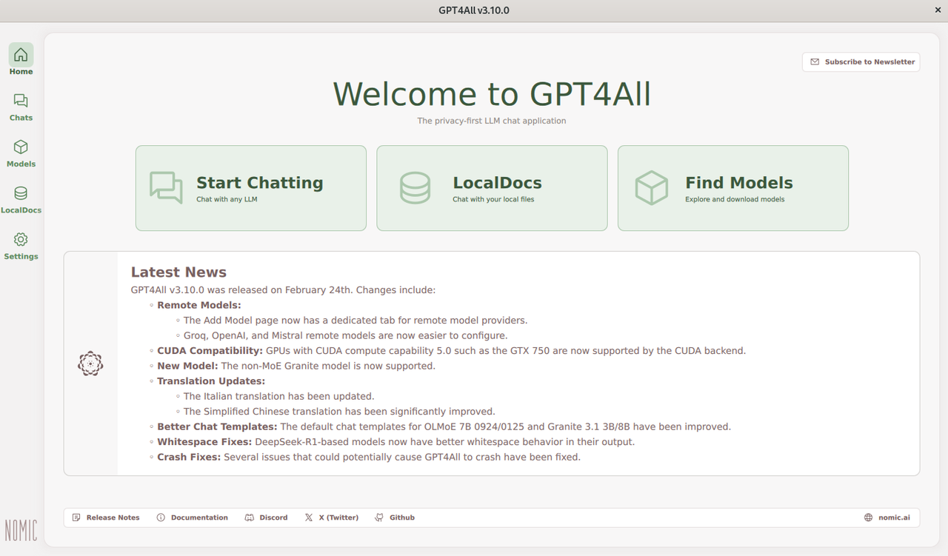Viewport: 948px width, 556px height.
Task: Switch to the Settings label in sidebar
Action: [21, 256]
